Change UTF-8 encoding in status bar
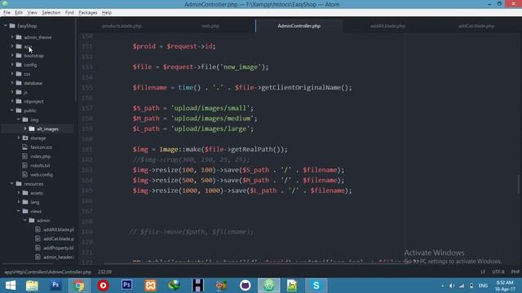The height and width of the screenshot is (293, 522). tap(498, 272)
